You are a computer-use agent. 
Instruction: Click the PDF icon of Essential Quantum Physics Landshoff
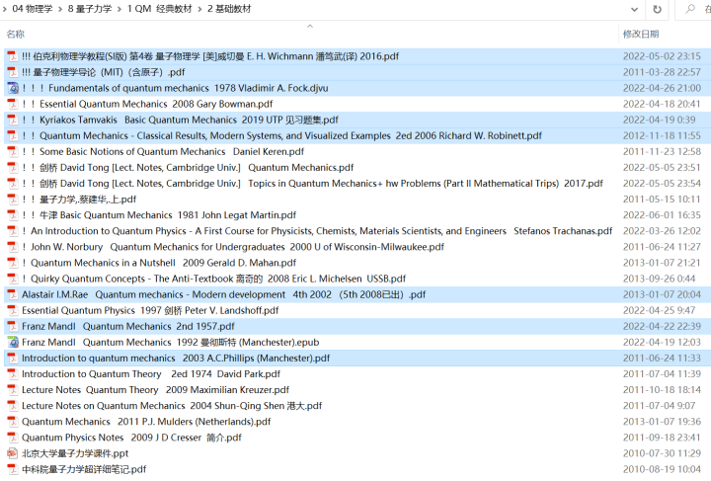13,310
